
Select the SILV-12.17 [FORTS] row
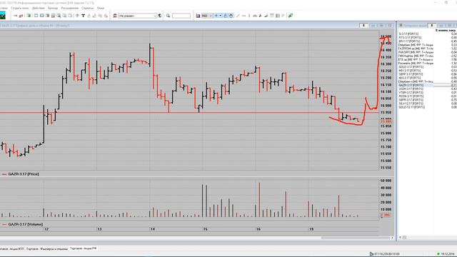click(427, 104)
